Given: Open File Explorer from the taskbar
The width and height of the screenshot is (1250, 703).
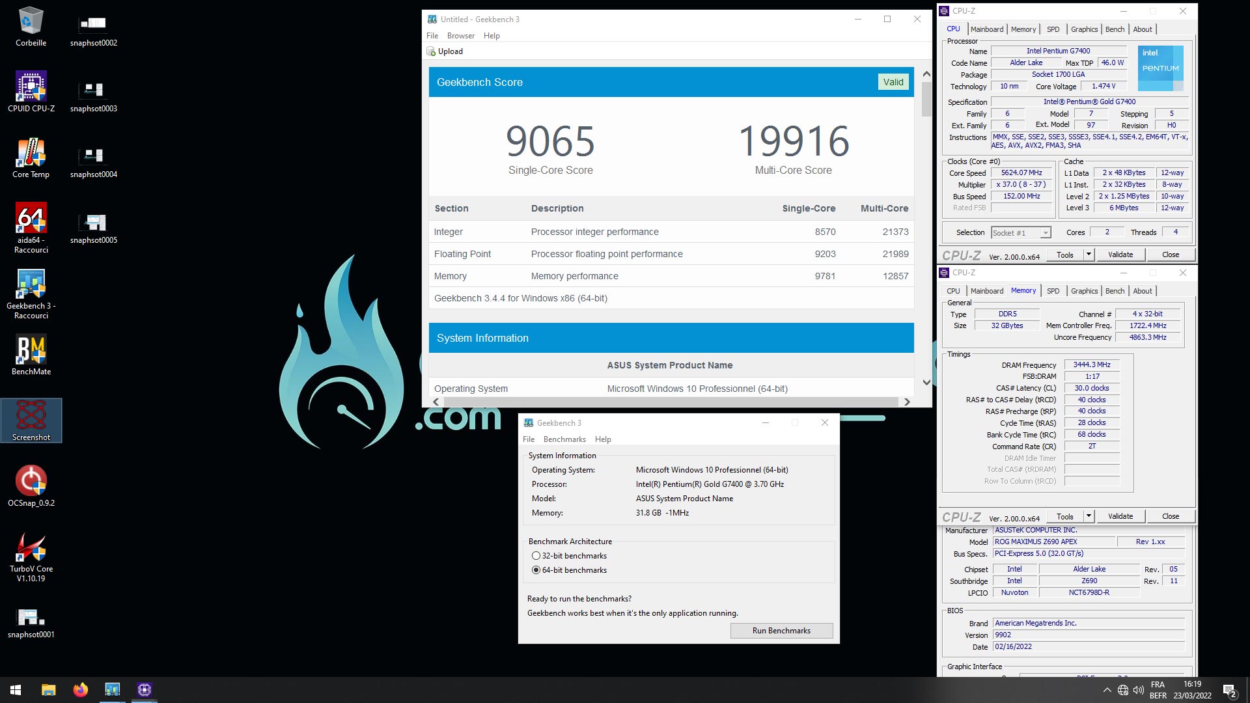Looking at the screenshot, I should 48,690.
